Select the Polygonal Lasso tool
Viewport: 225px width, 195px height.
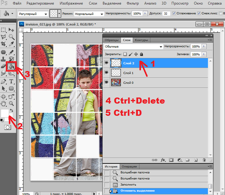[x=3, y=37]
